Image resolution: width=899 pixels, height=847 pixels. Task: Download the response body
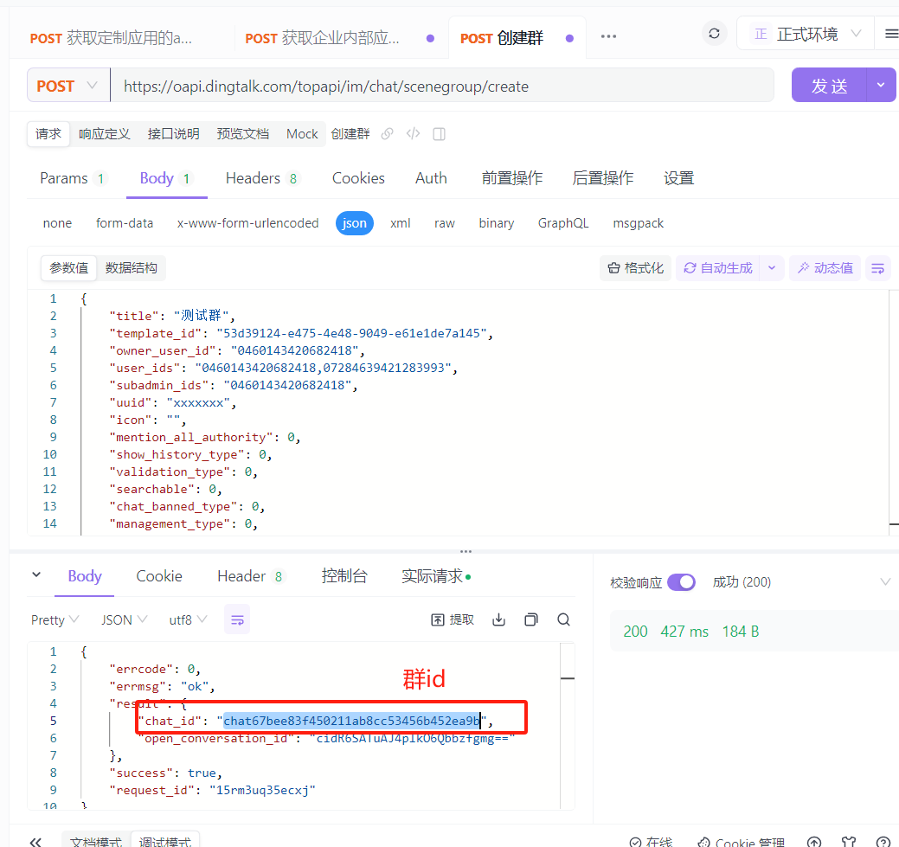coord(498,619)
